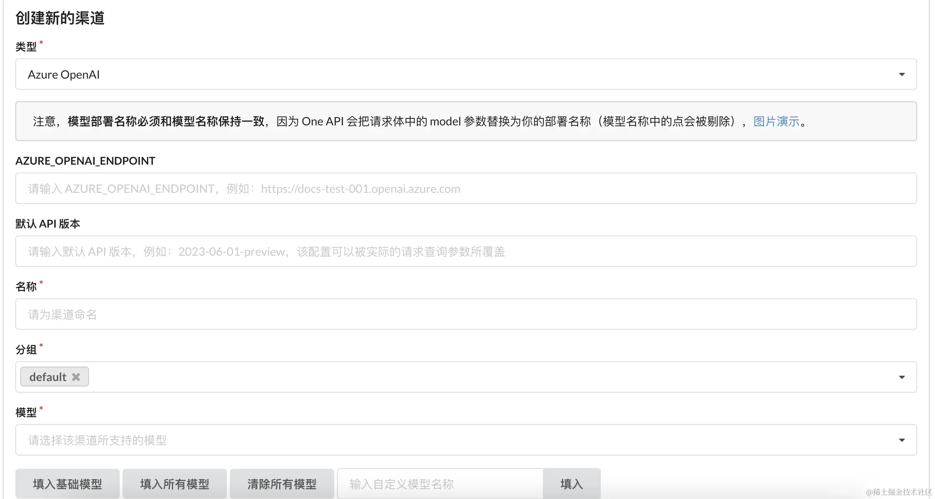
Task: Expand the 模型 dropdown arrow
Action: (901, 440)
